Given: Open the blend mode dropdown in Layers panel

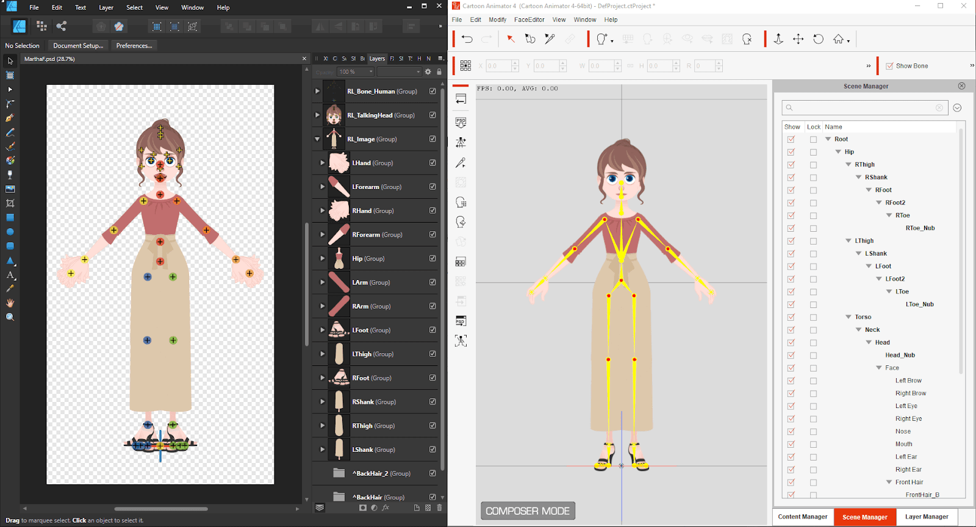Looking at the screenshot, I should click(x=400, y=72).
